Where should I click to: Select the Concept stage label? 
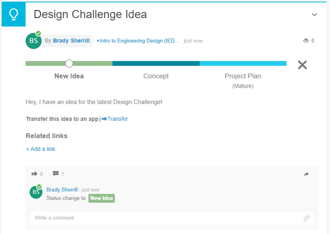[156, 76]
